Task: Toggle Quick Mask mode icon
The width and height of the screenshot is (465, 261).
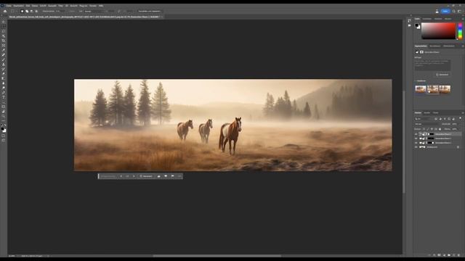Action: [4, 136]
